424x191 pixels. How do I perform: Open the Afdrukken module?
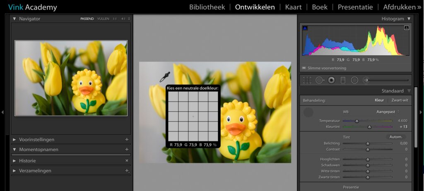pos(399,7)
